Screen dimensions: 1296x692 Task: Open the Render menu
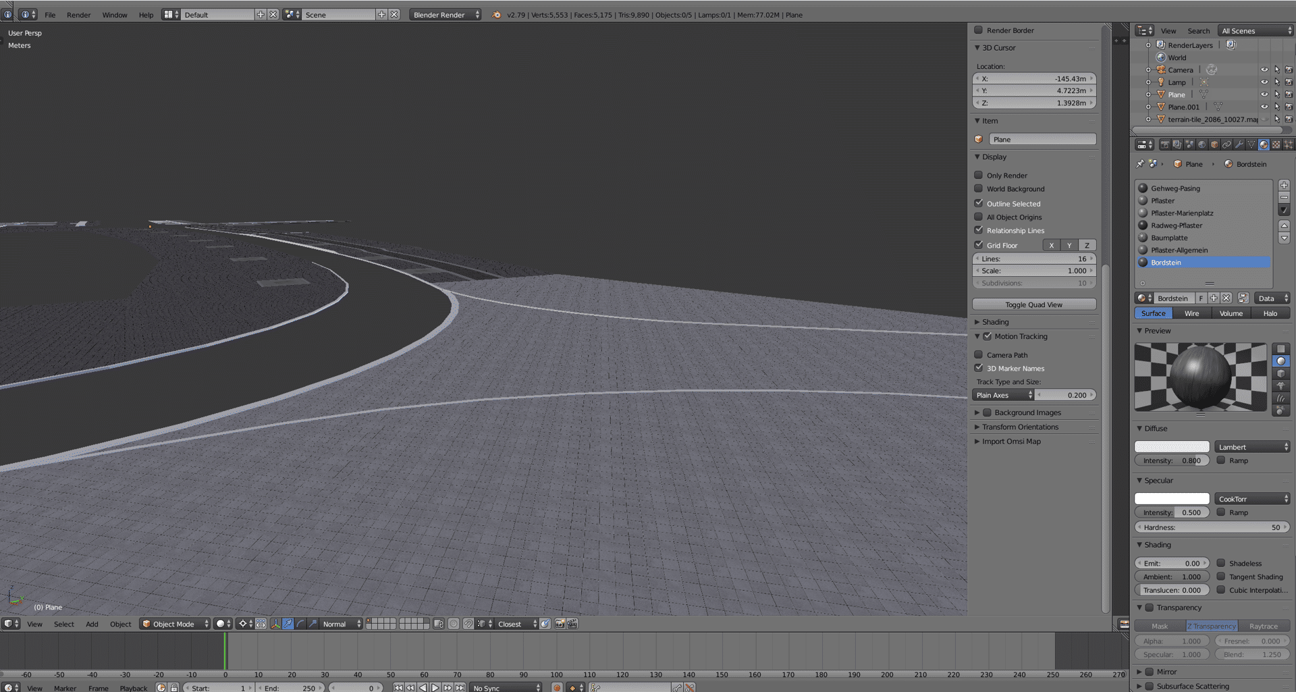tap(78, 15)
